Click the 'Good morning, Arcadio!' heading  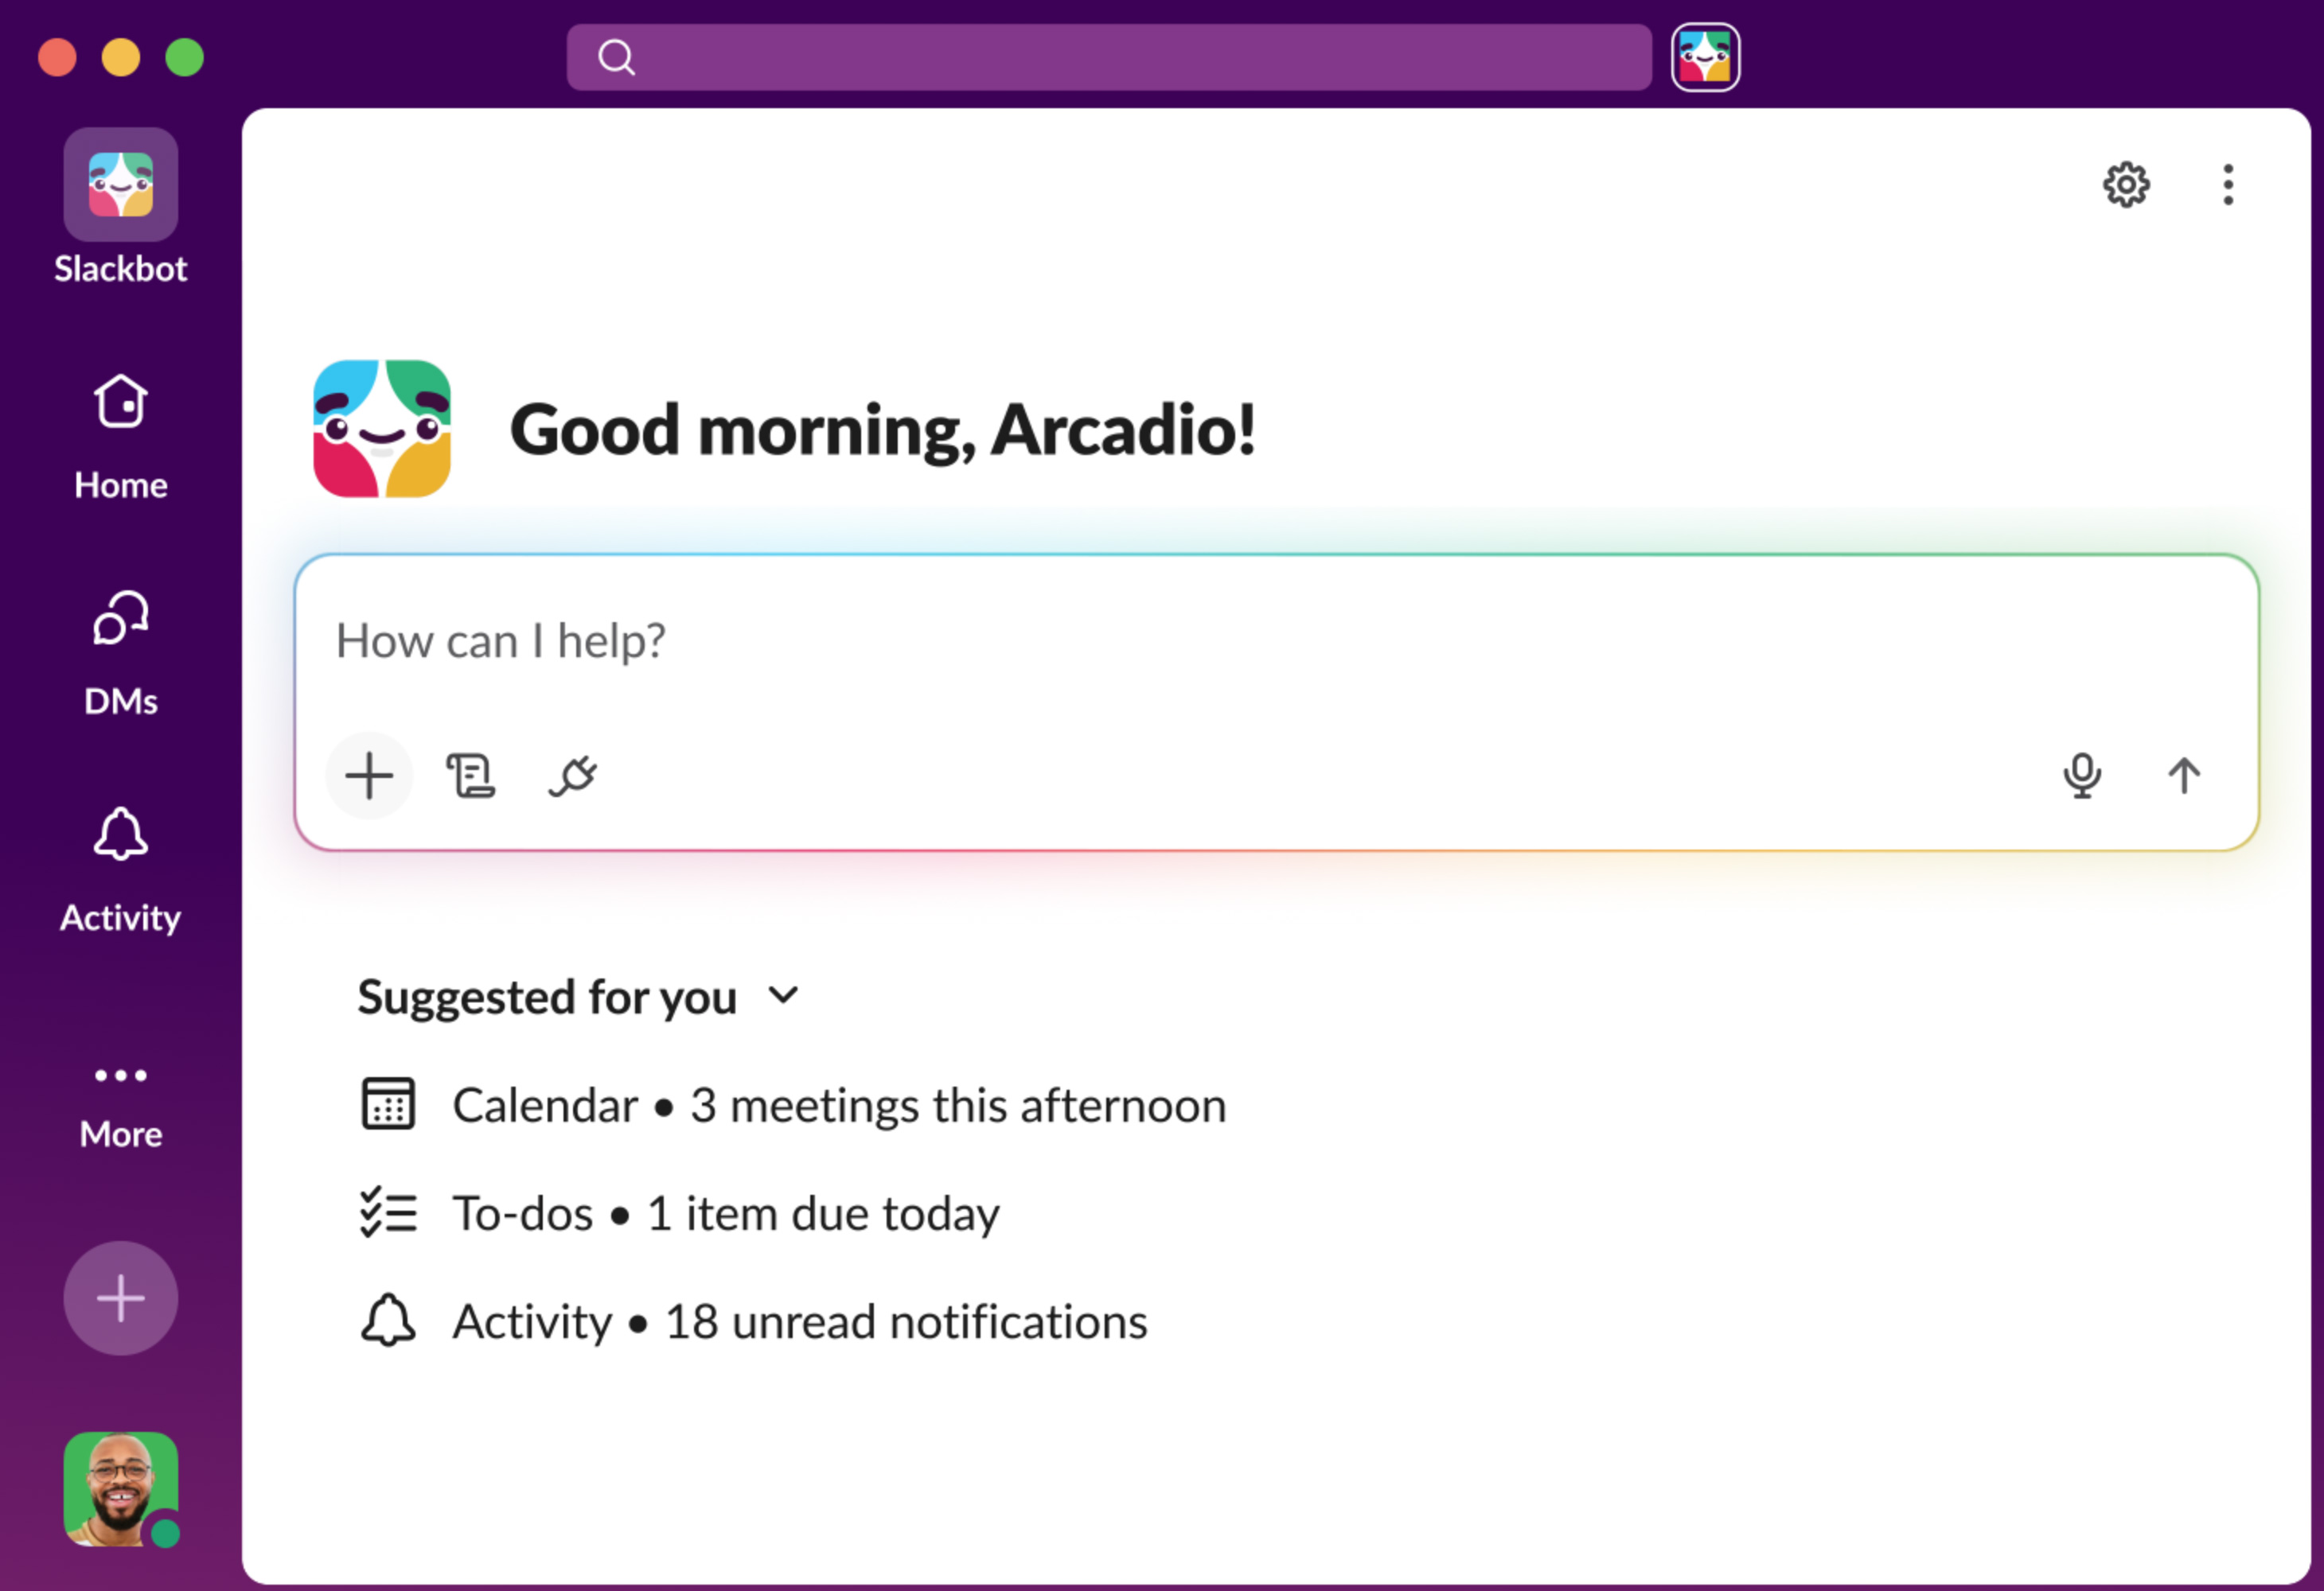[x=883, y=430]
